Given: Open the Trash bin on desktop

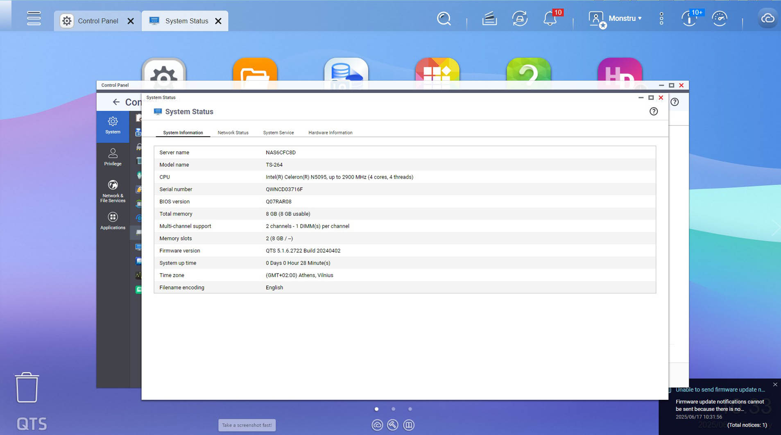Looking at the screenshot, I should [x=27, y=387].
